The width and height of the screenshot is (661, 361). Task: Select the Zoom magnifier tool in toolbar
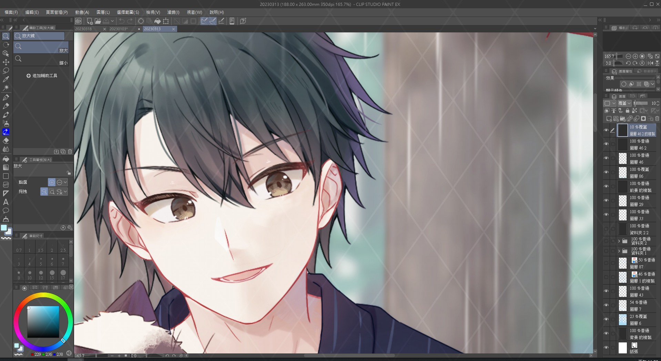pos(6,36)
